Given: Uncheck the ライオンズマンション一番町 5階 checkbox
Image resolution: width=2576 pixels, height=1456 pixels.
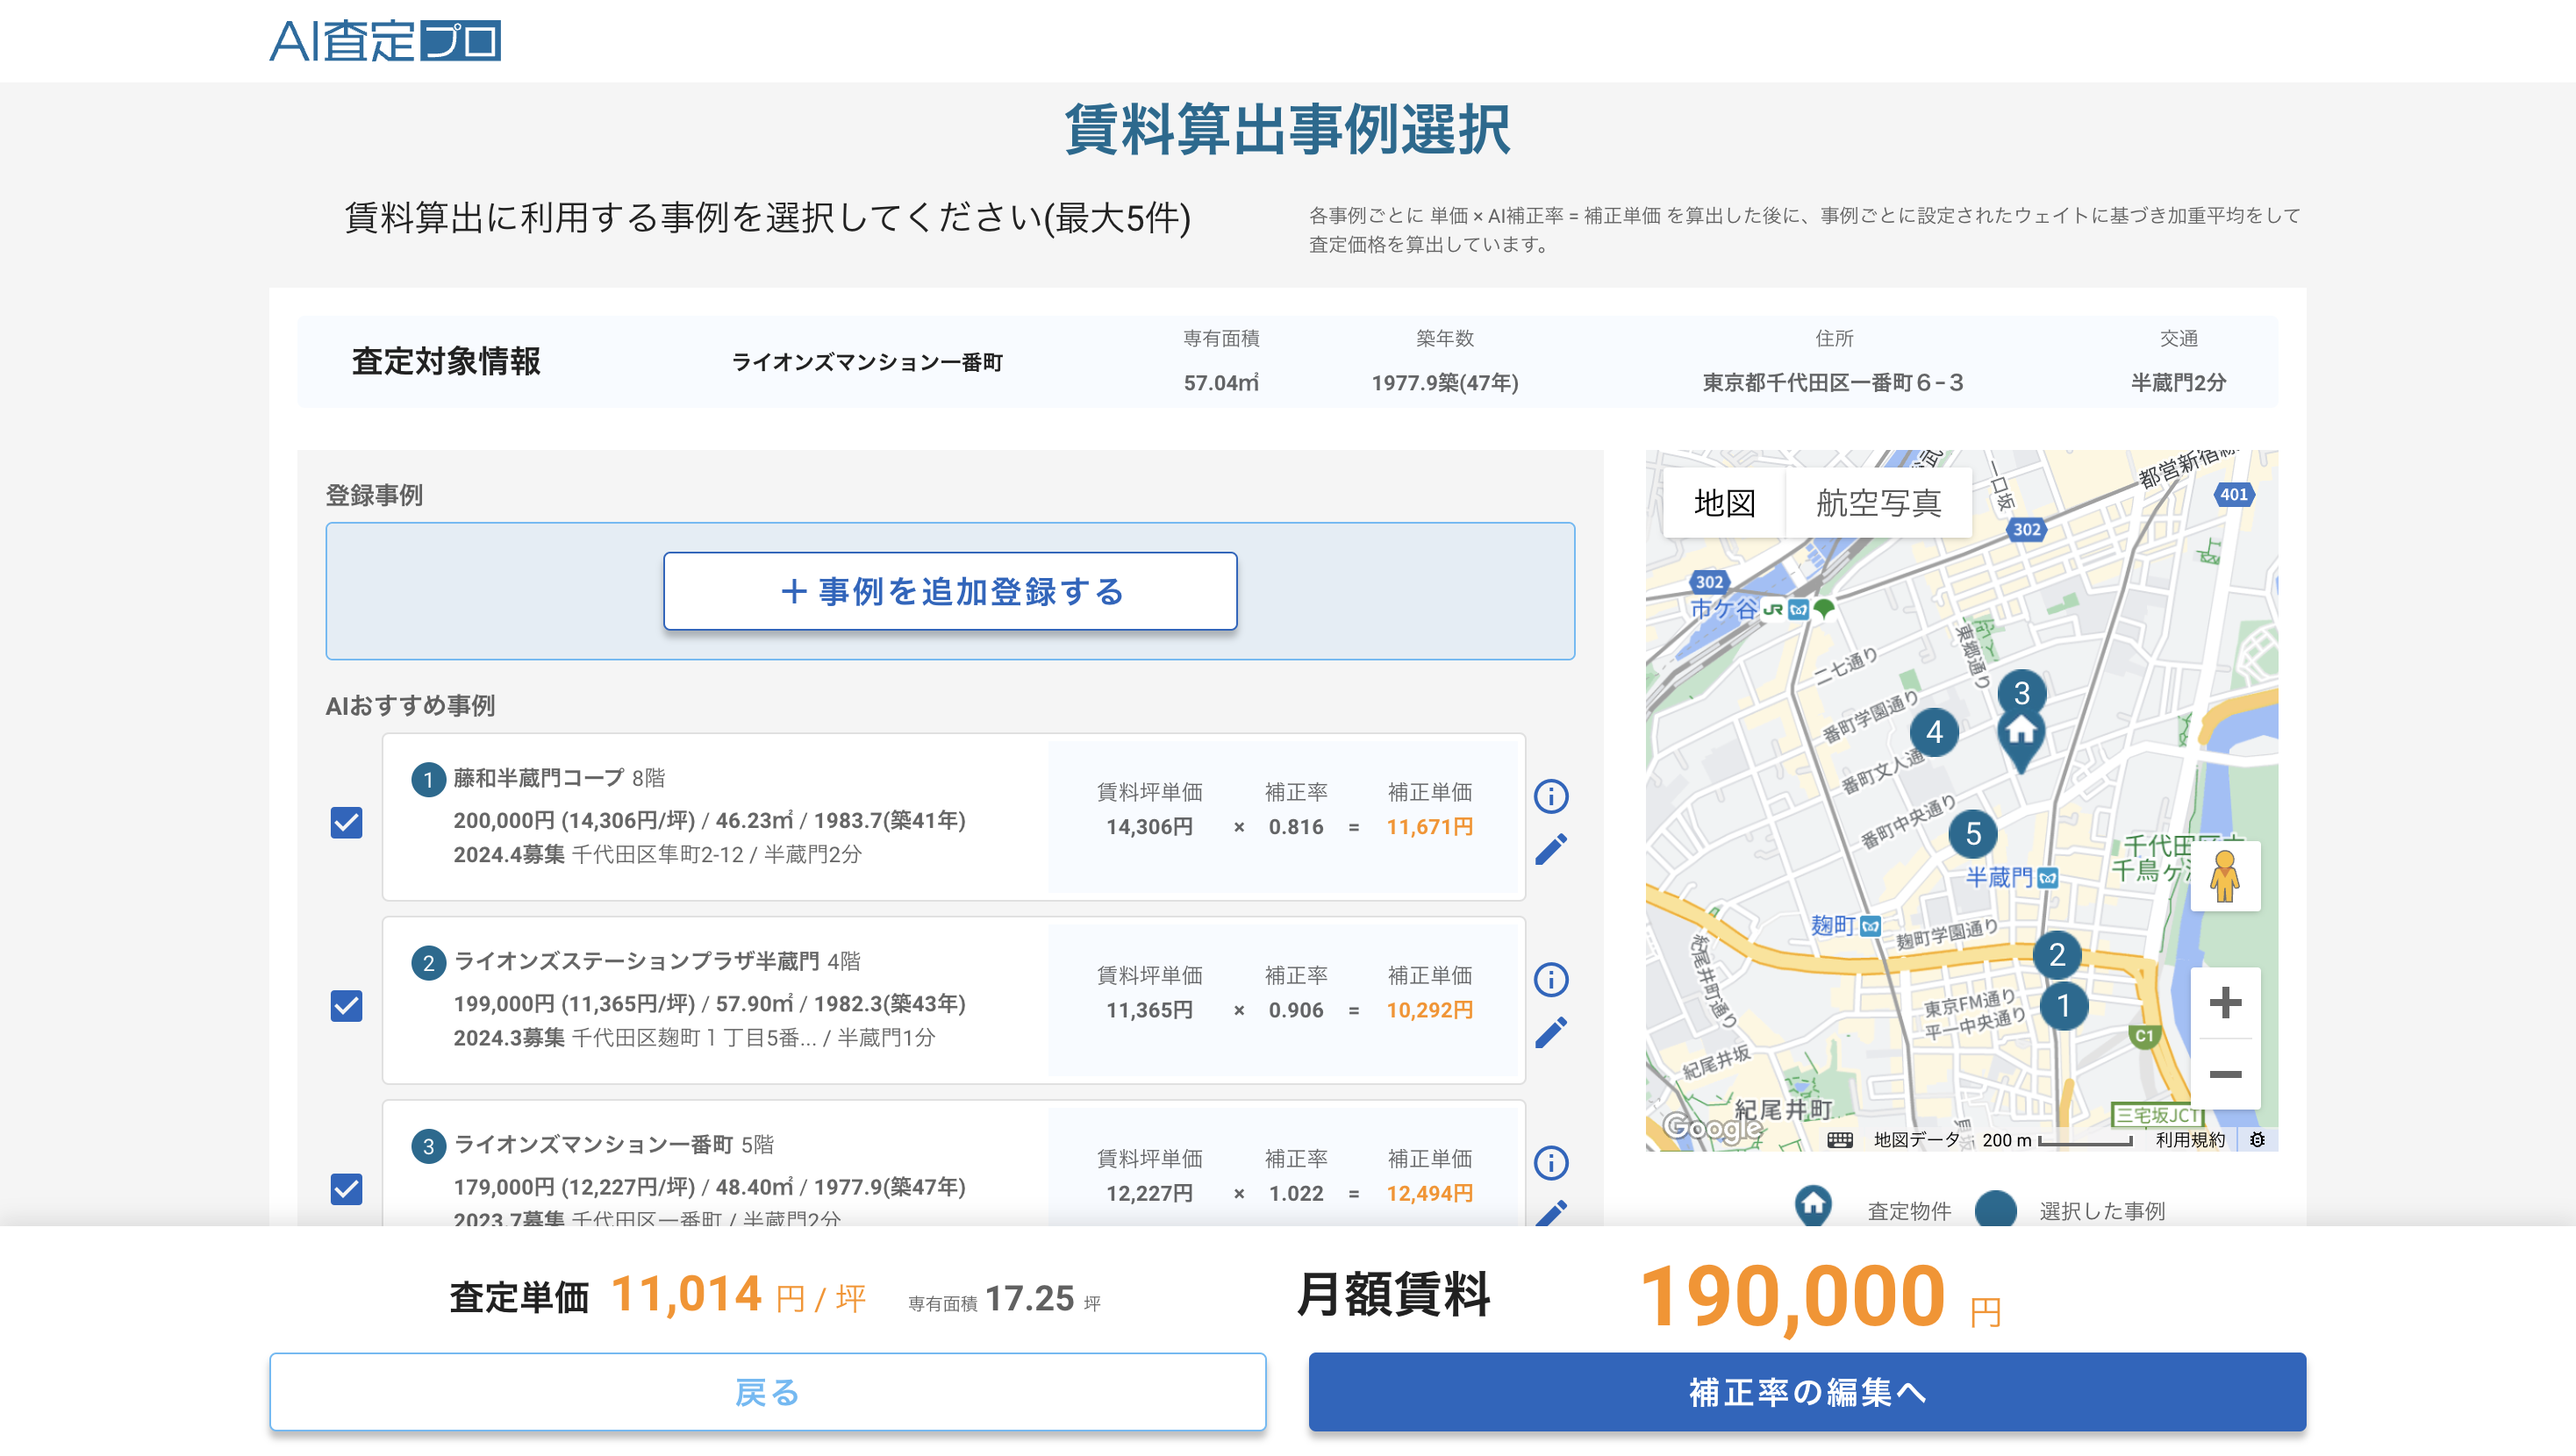Looking at the screenshot, I should (346, 1189).
